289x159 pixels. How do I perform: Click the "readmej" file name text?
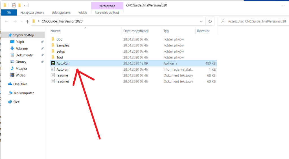point(62,81)
